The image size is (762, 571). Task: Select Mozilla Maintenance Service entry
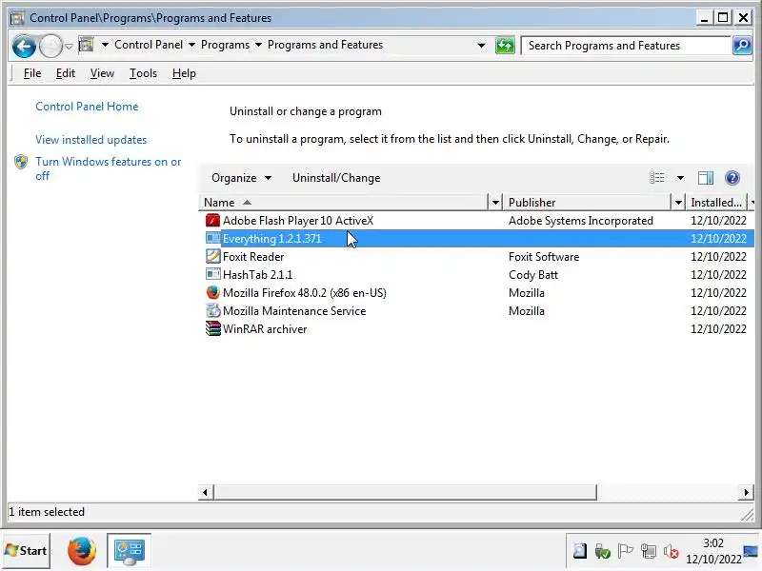click(x=294, y=311)
